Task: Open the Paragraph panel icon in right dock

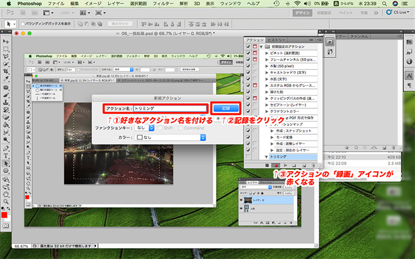Action: 409,85
